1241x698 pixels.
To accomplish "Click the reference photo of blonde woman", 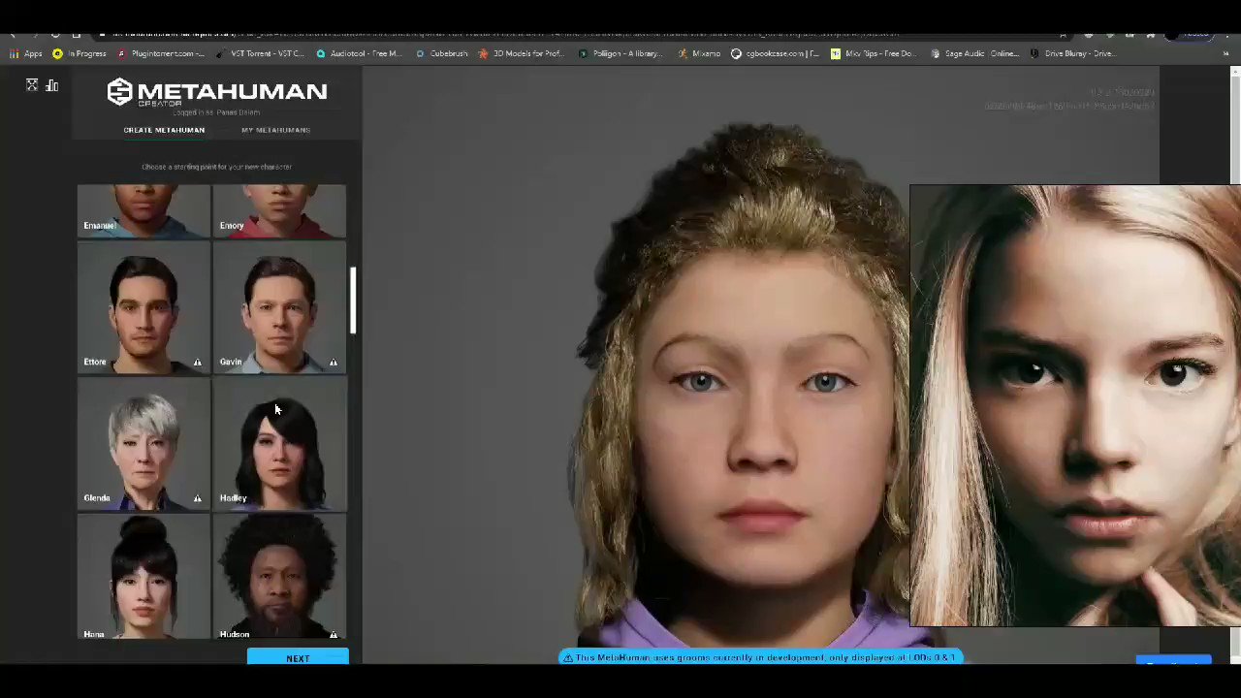I will tap(1074, 405).
